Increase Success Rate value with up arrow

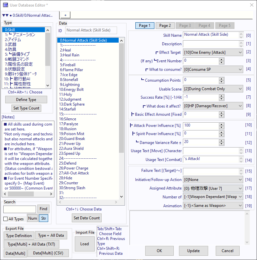point(221,96)
